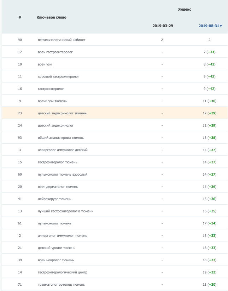Click the sort arrow beside 2019-08-31
Viewport: 228px width, 291px height.
pyautogui.click(x=221, y=26)
